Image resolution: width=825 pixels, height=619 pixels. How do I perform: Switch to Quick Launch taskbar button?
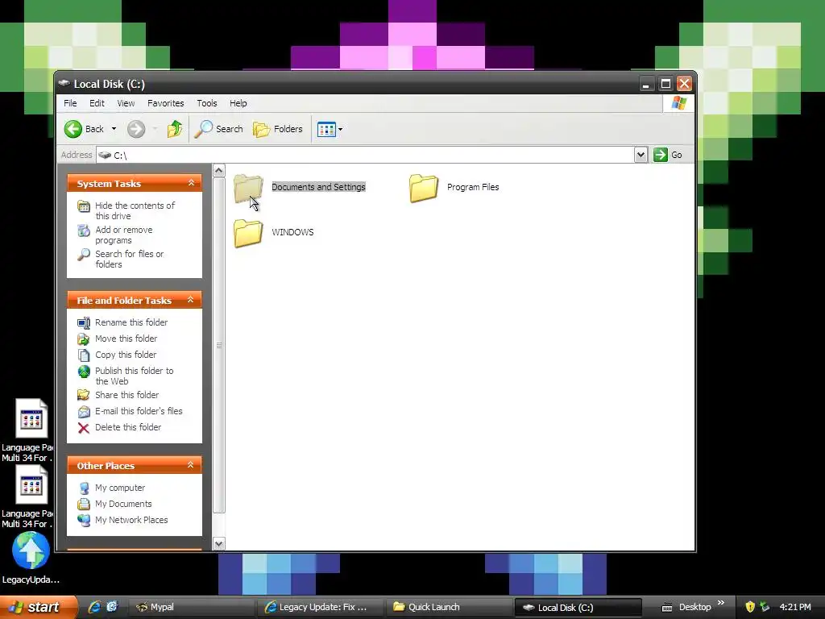pyautogui.click(x=450, y=608)
